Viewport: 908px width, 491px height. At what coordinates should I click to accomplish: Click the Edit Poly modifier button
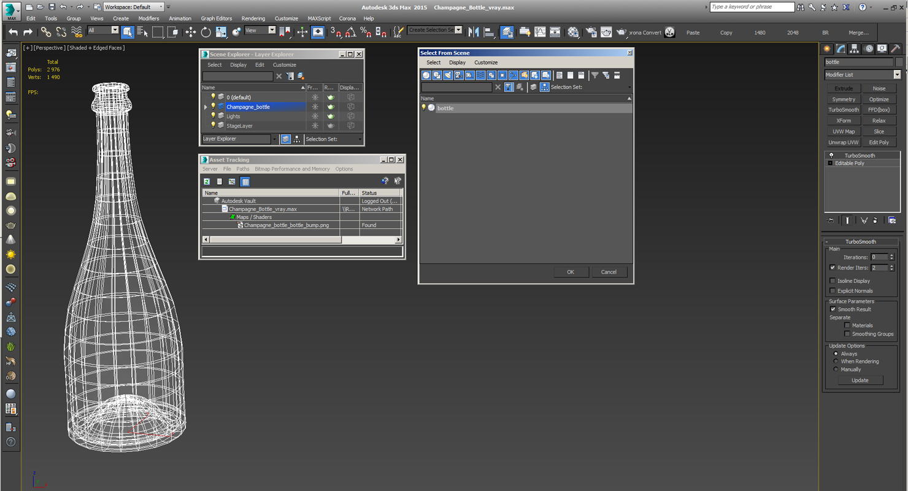[x=879, y=142]
